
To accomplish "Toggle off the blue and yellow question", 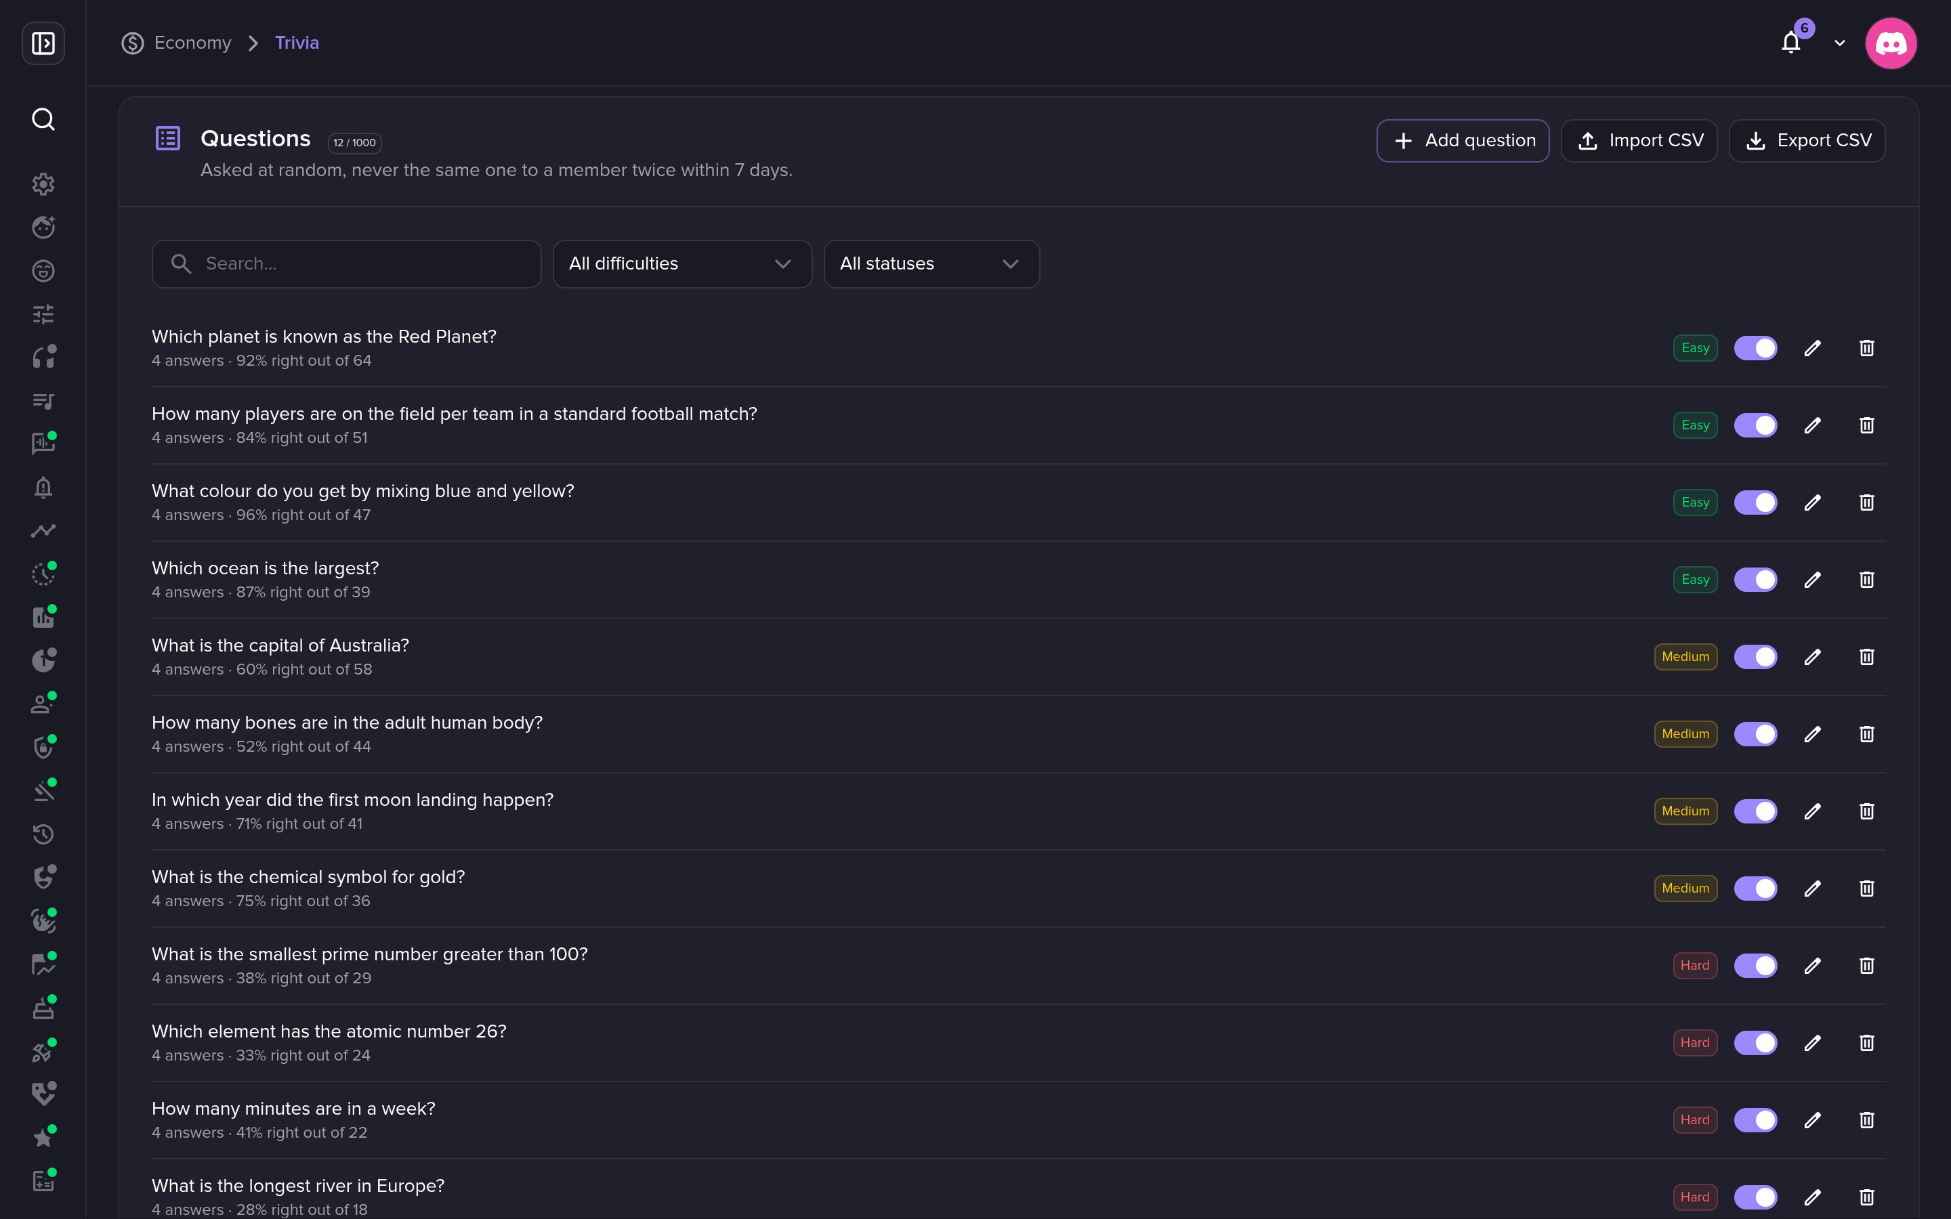I will pos(1755,503).
